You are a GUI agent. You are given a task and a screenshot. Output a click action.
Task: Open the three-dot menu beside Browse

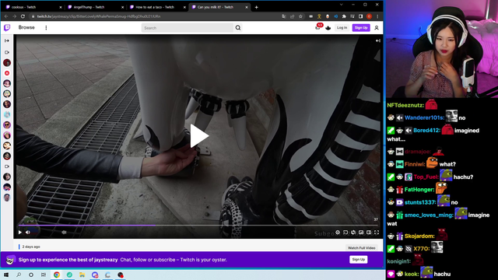[x=46, y=28]
